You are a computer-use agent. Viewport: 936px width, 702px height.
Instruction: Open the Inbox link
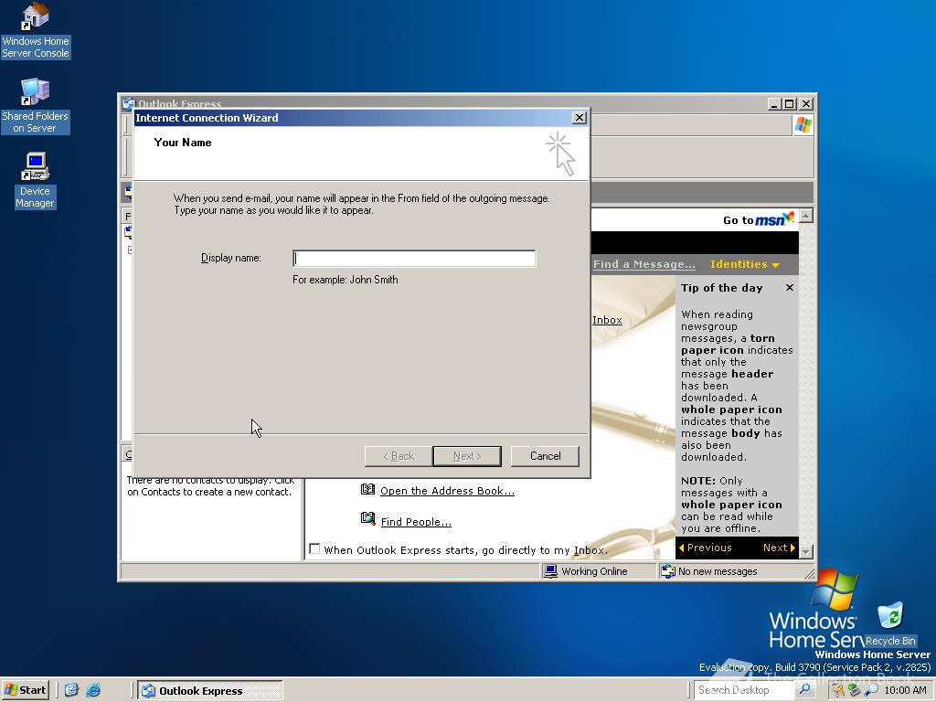click(x=607, y=320)
